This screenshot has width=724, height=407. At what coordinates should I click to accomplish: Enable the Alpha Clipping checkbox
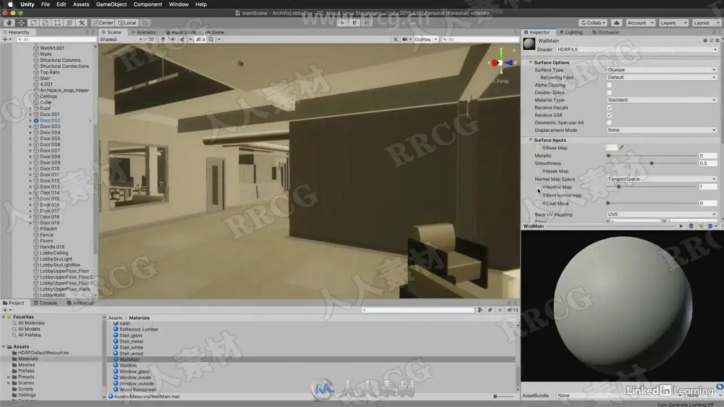pos(609,85)
